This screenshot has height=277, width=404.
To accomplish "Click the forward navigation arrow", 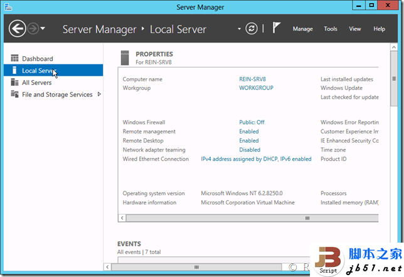I will coord(33,29).
